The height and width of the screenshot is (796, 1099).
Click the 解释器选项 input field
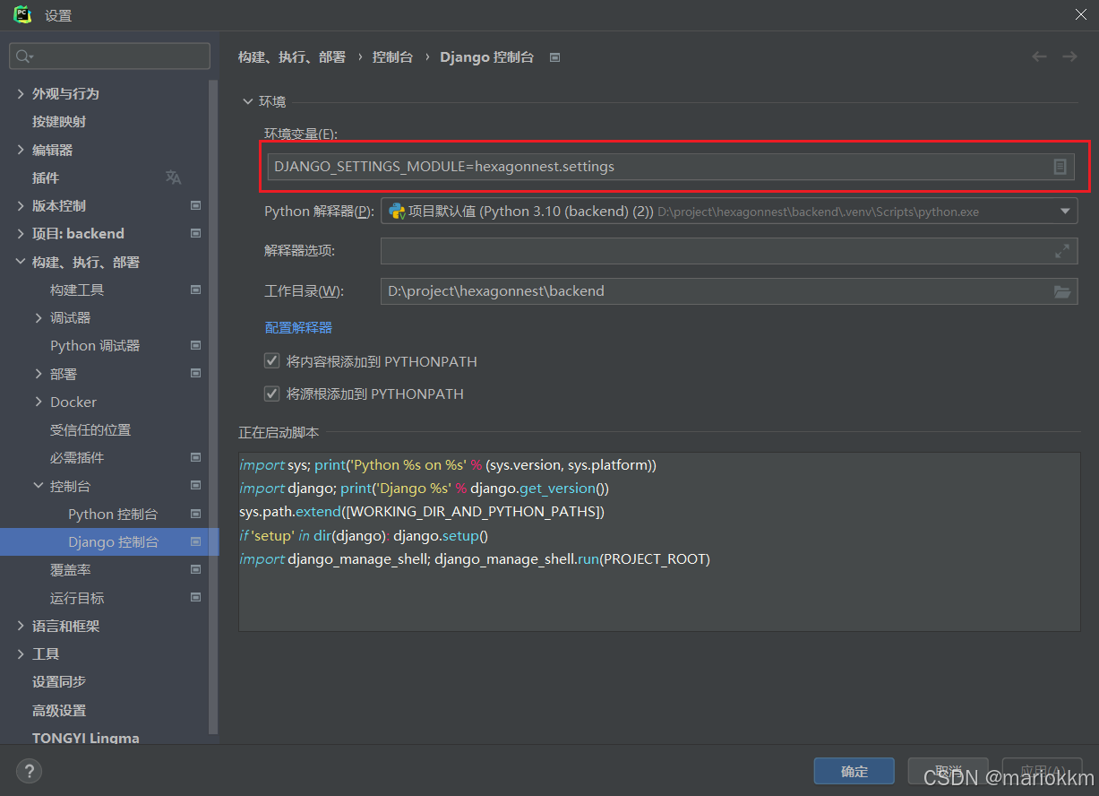click(x=729, y=251)
